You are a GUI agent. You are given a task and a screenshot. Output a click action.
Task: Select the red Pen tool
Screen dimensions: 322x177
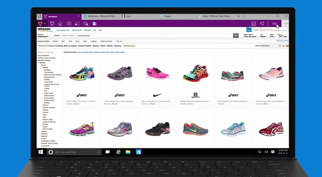point(40,24)
